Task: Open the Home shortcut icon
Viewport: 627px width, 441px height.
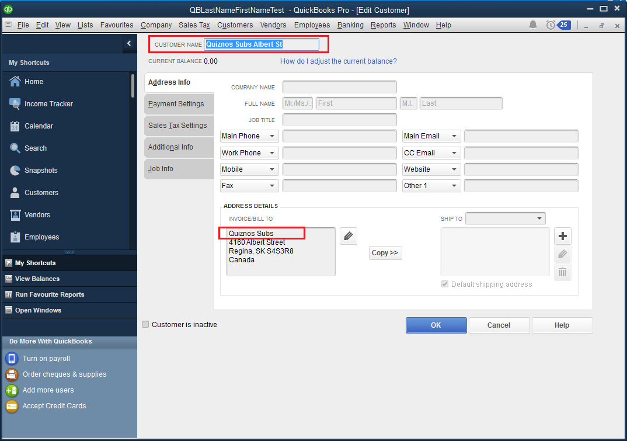Action: (x=15, y=81)
